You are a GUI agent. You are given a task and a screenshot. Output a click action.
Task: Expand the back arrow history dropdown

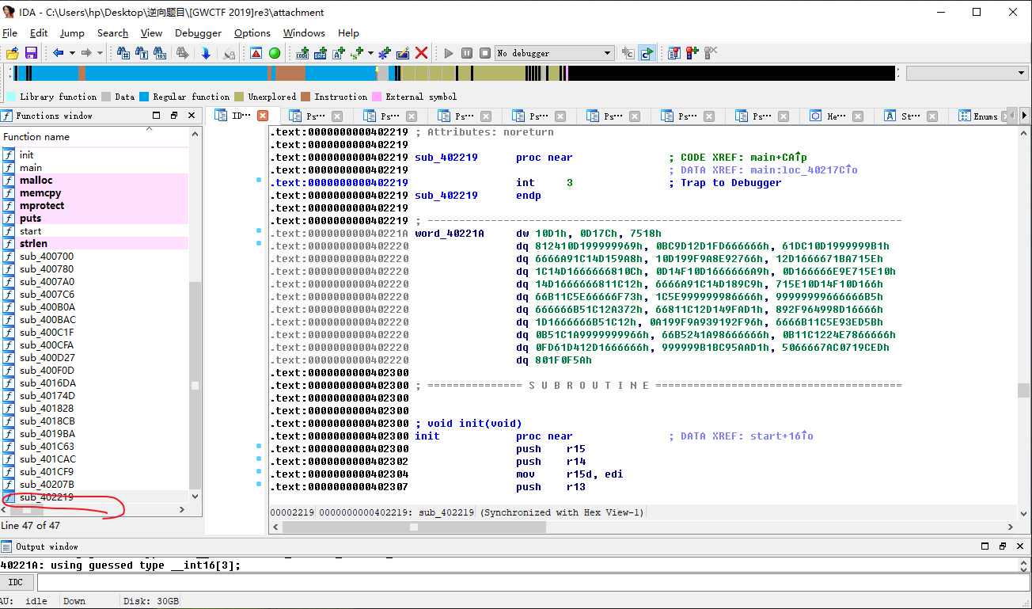(72, 53)
